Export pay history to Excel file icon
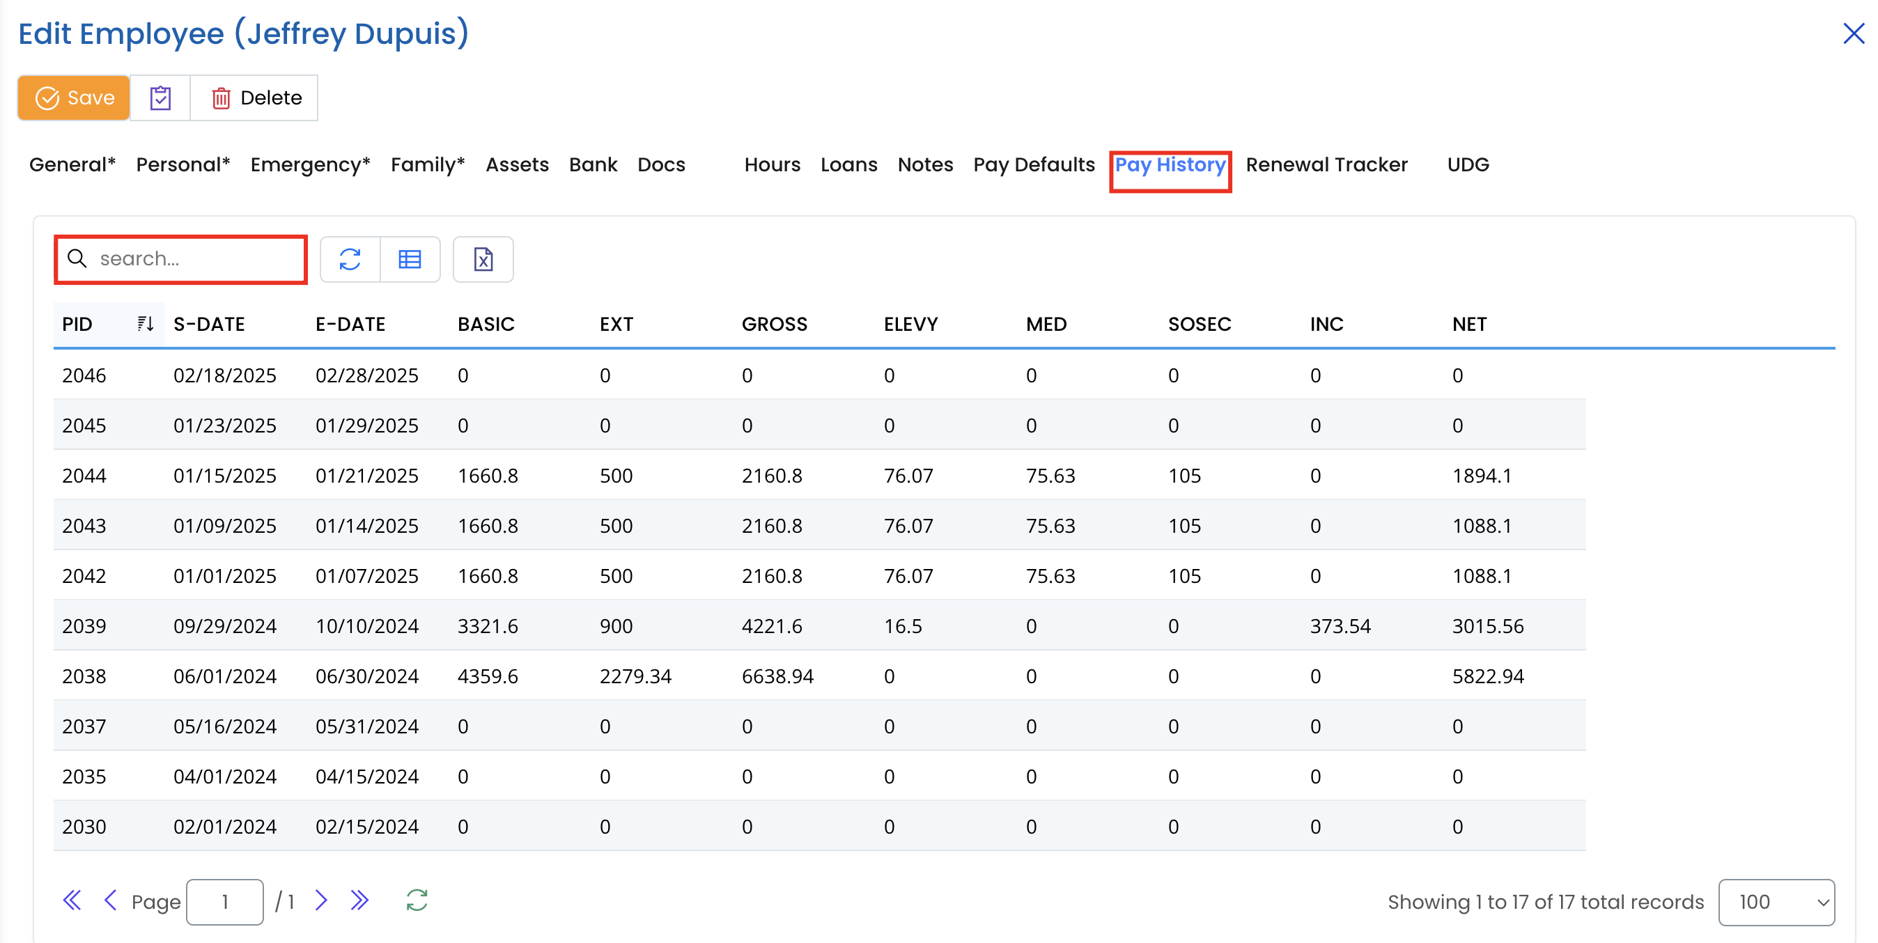The image size is (1878, 943). click(x=483, y=260)
